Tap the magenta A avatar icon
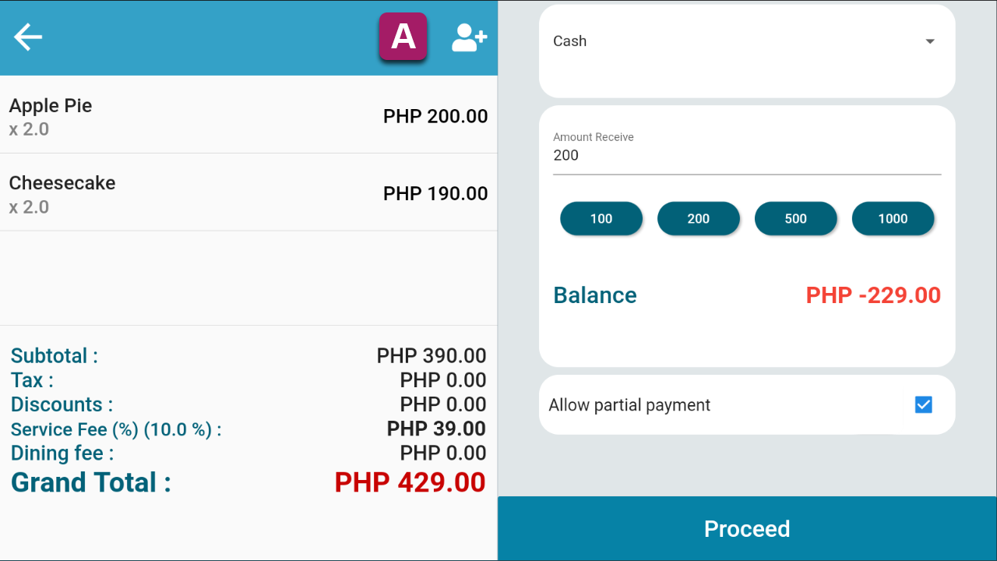 403,37
